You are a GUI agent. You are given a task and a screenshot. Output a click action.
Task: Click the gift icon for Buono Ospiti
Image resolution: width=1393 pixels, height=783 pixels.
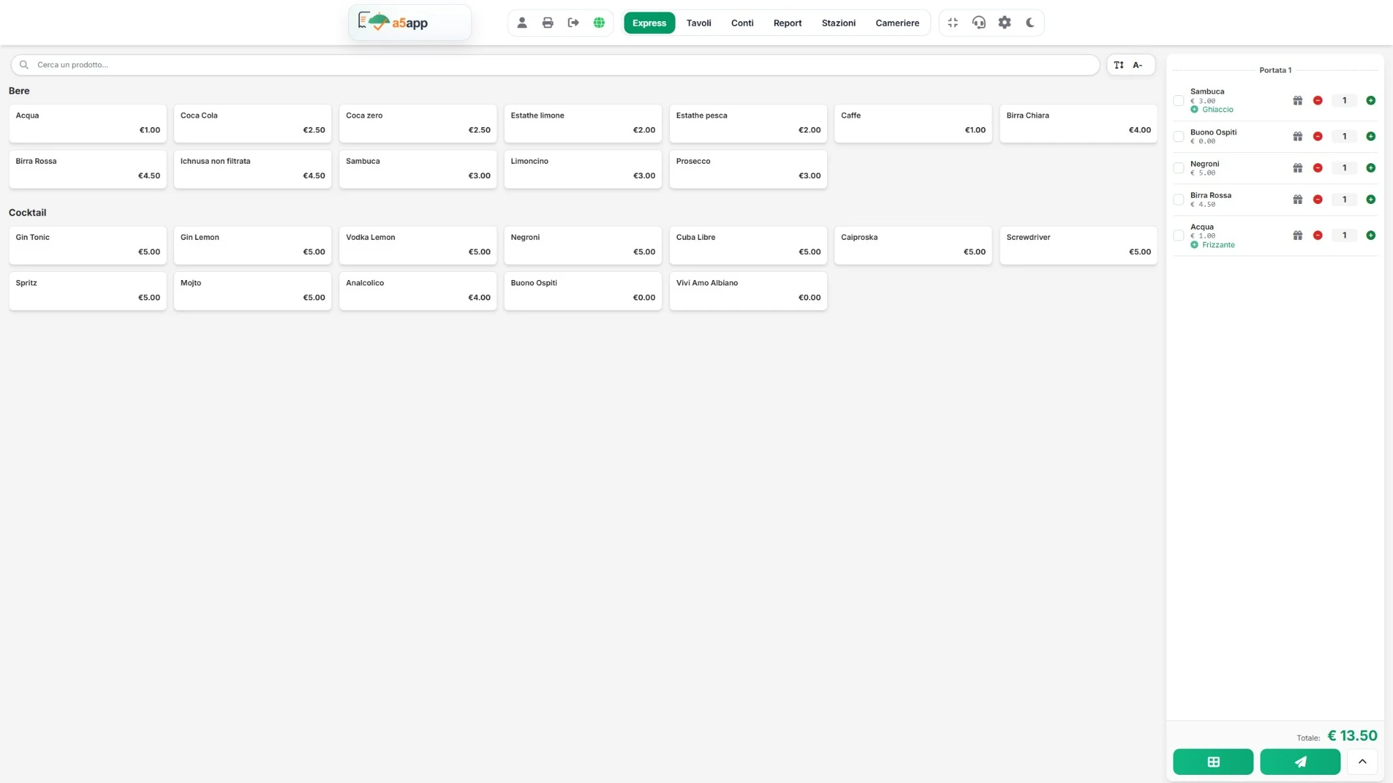(x=1298, y=136)
